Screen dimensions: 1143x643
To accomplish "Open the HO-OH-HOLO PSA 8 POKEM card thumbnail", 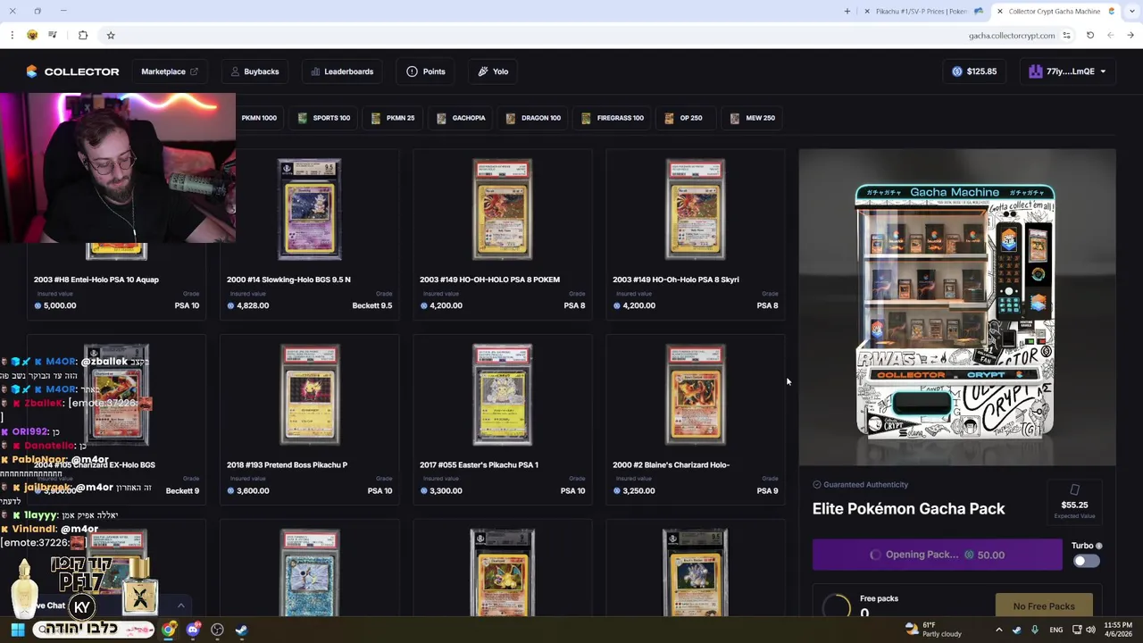I will point(502,211).
